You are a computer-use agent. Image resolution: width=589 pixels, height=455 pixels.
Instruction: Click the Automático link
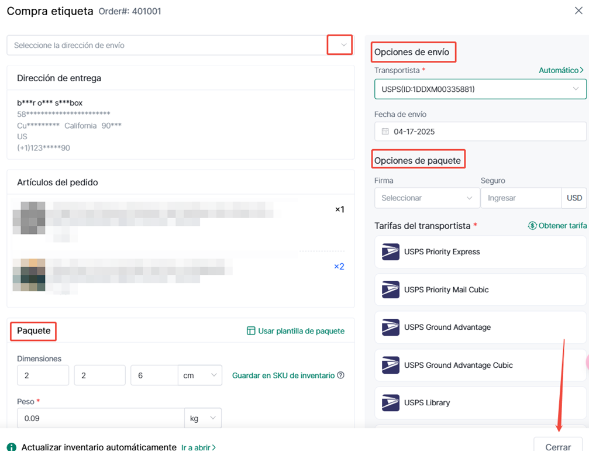561,70
